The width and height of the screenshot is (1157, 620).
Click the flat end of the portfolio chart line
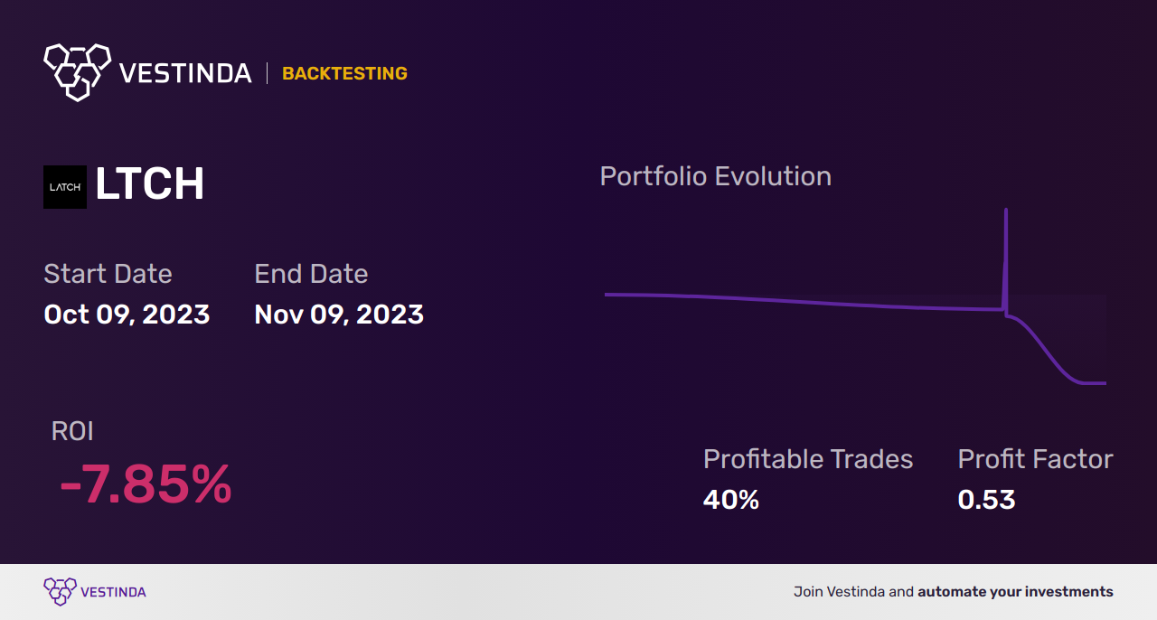click(x=1094, y=383)
